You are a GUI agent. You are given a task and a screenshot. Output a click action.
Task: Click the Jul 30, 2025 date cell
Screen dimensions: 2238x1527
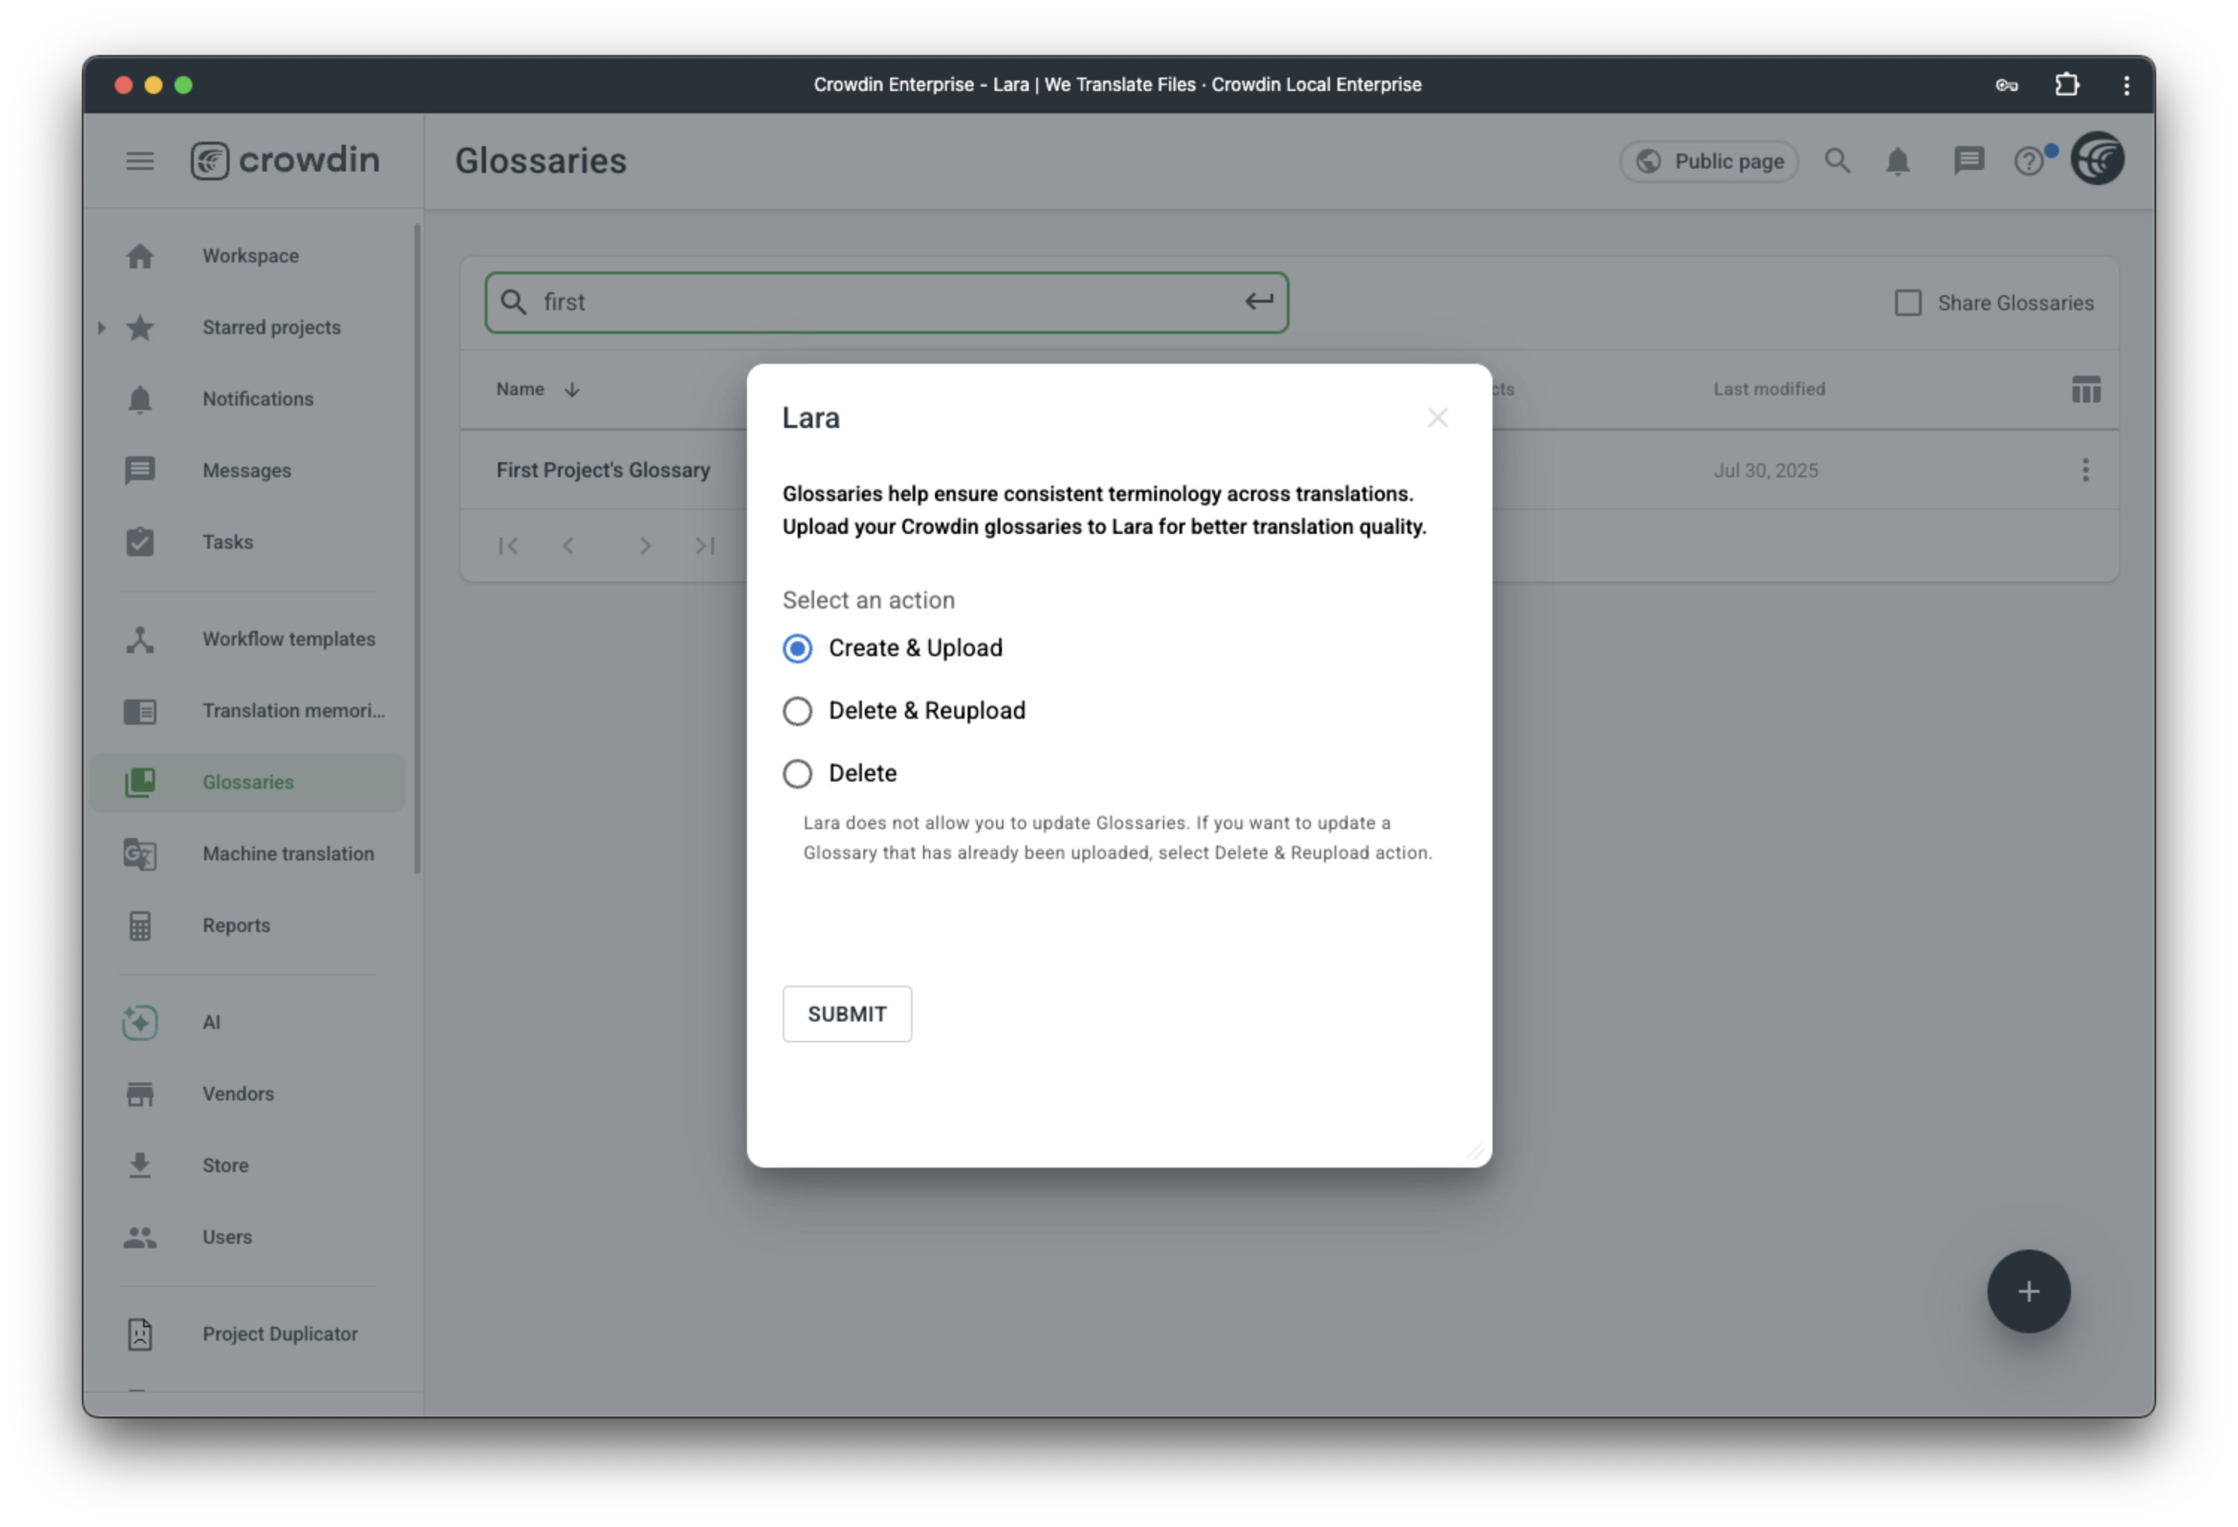tap(1765, 470)
